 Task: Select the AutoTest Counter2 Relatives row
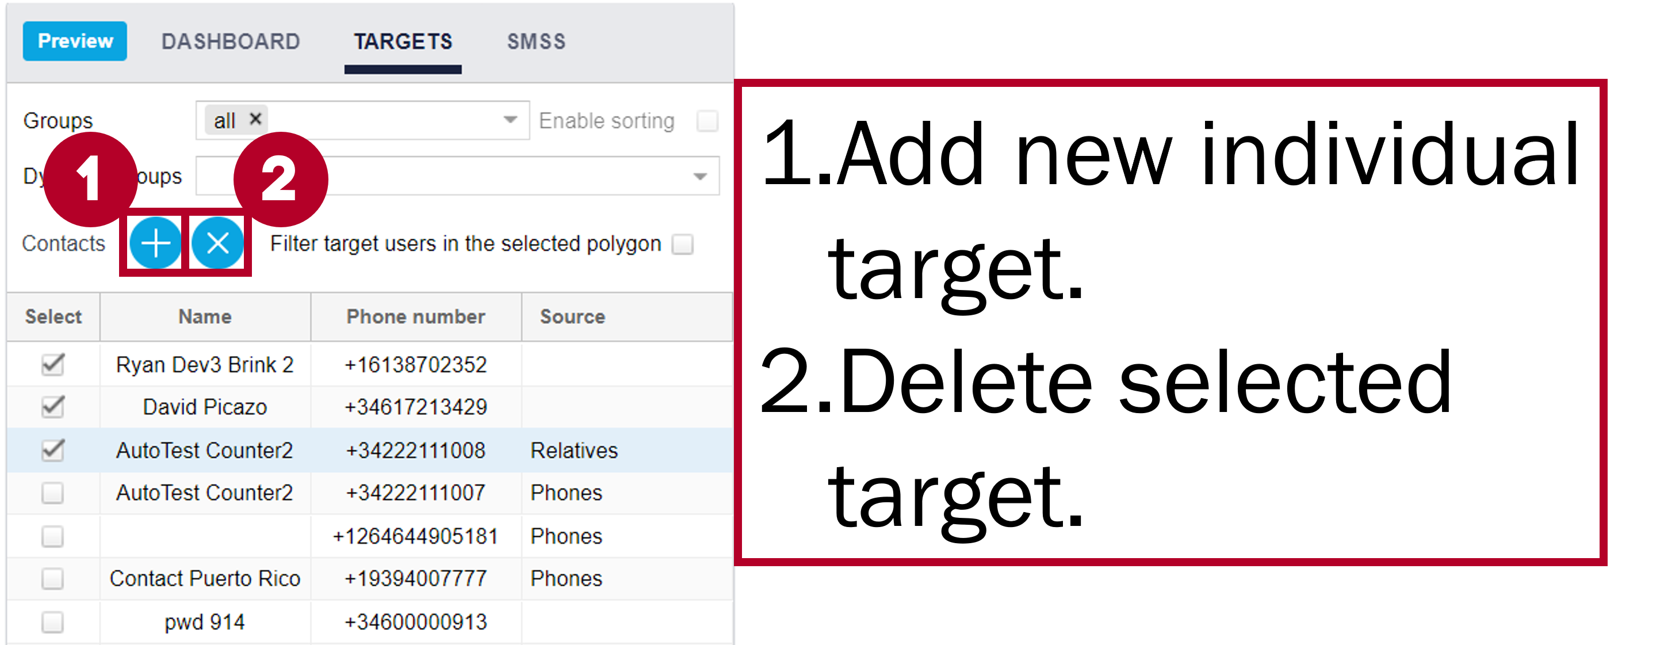369,451
